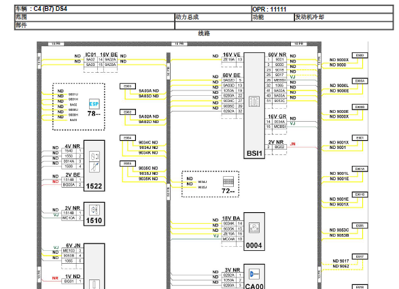Click the 60V BE connector label
399x289 pixels.
pos(232,75)
